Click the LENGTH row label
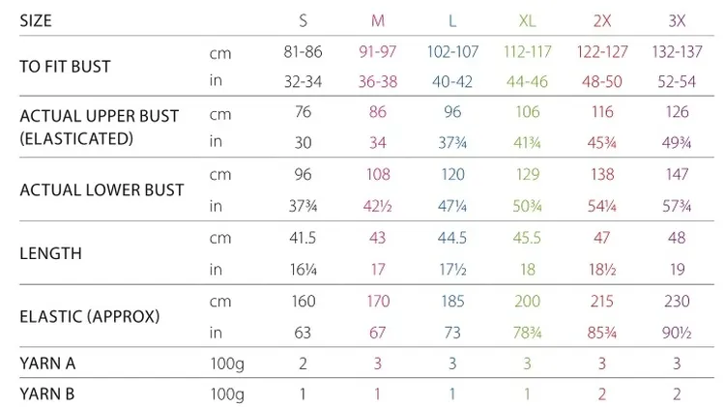Screen dimensions: 725x407 click(50, 253)
